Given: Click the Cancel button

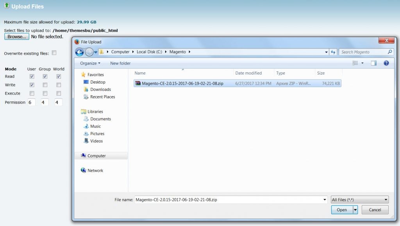Looking at the screenshot, I should pos(375,210).
